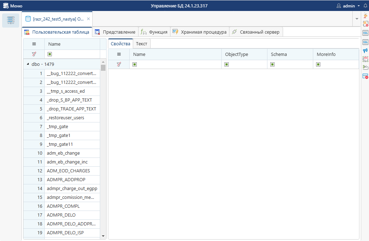Viewport: 369px width, 241px height.
Task: Sort by Name column in properties grid
Action: (175, 54)
